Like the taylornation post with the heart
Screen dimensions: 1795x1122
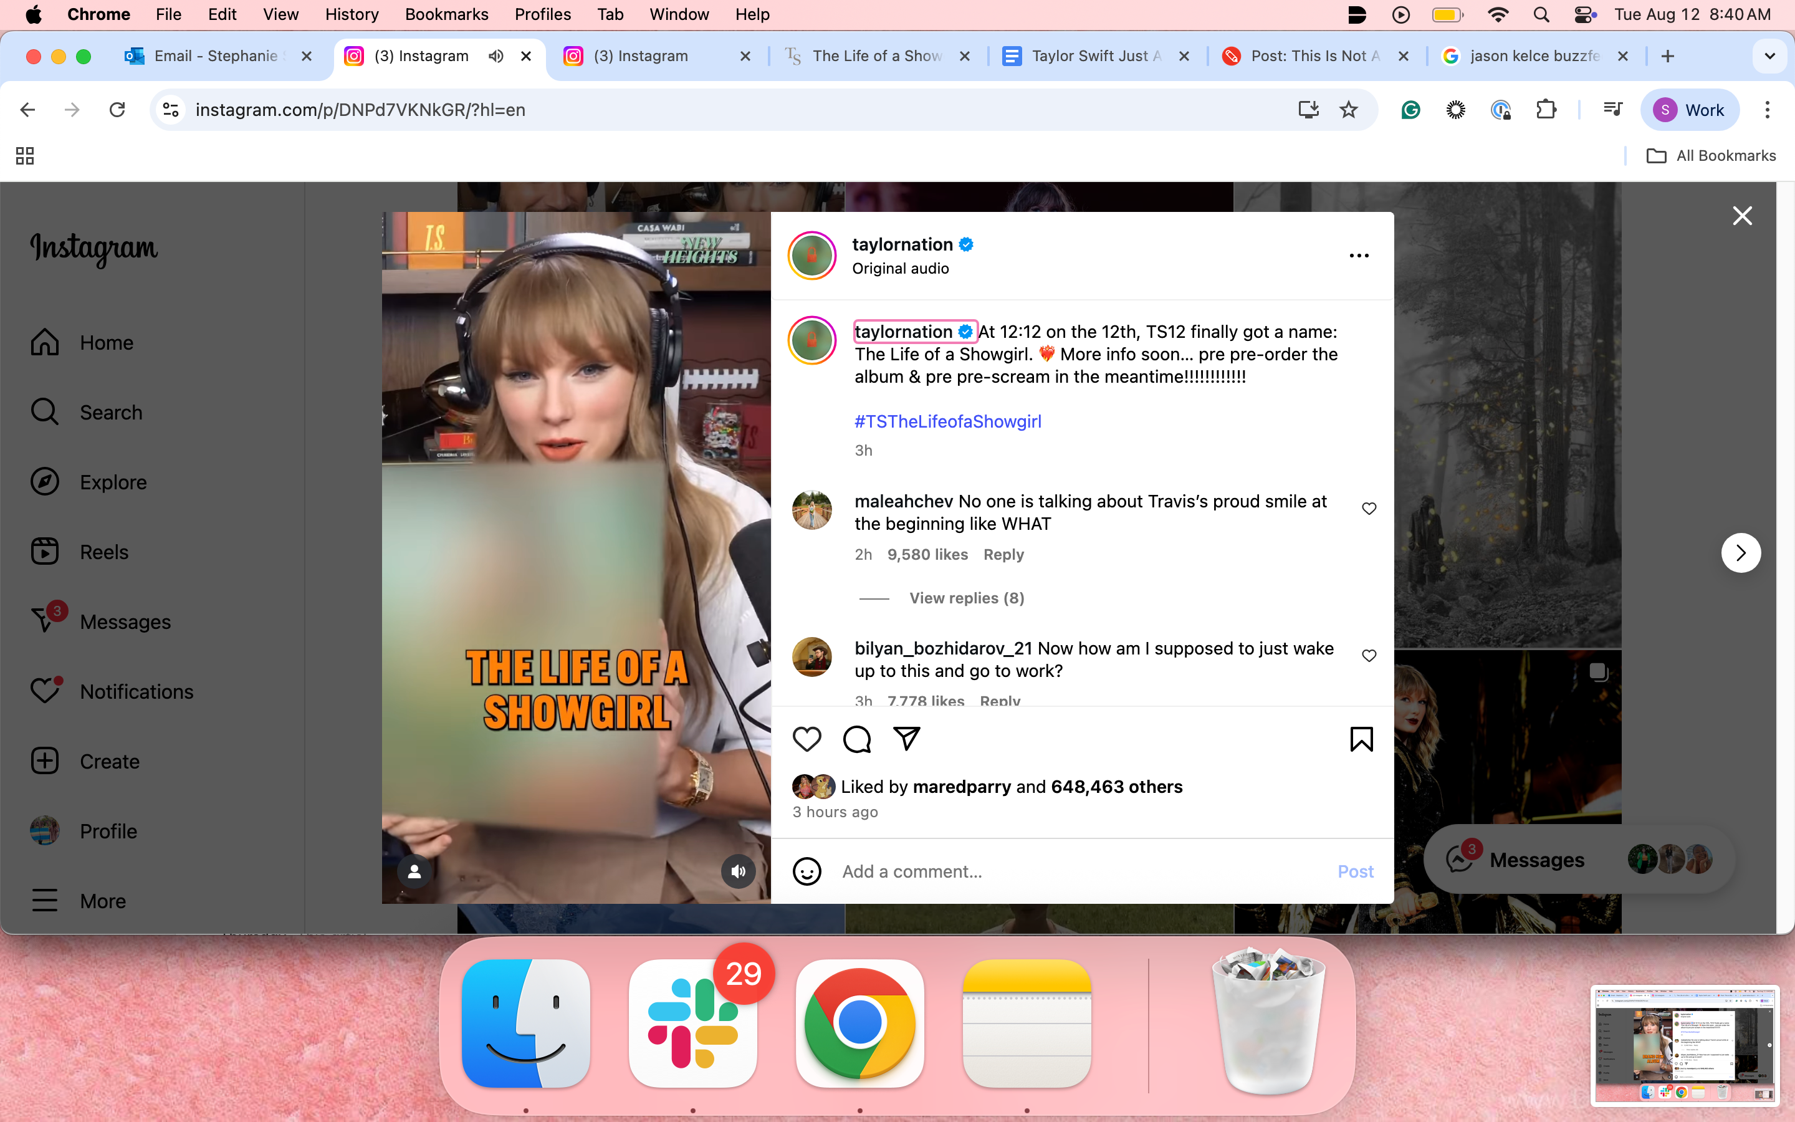[807, 739]
